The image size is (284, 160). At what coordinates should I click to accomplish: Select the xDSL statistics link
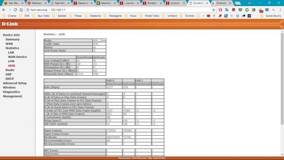click(x=12, y=66)
